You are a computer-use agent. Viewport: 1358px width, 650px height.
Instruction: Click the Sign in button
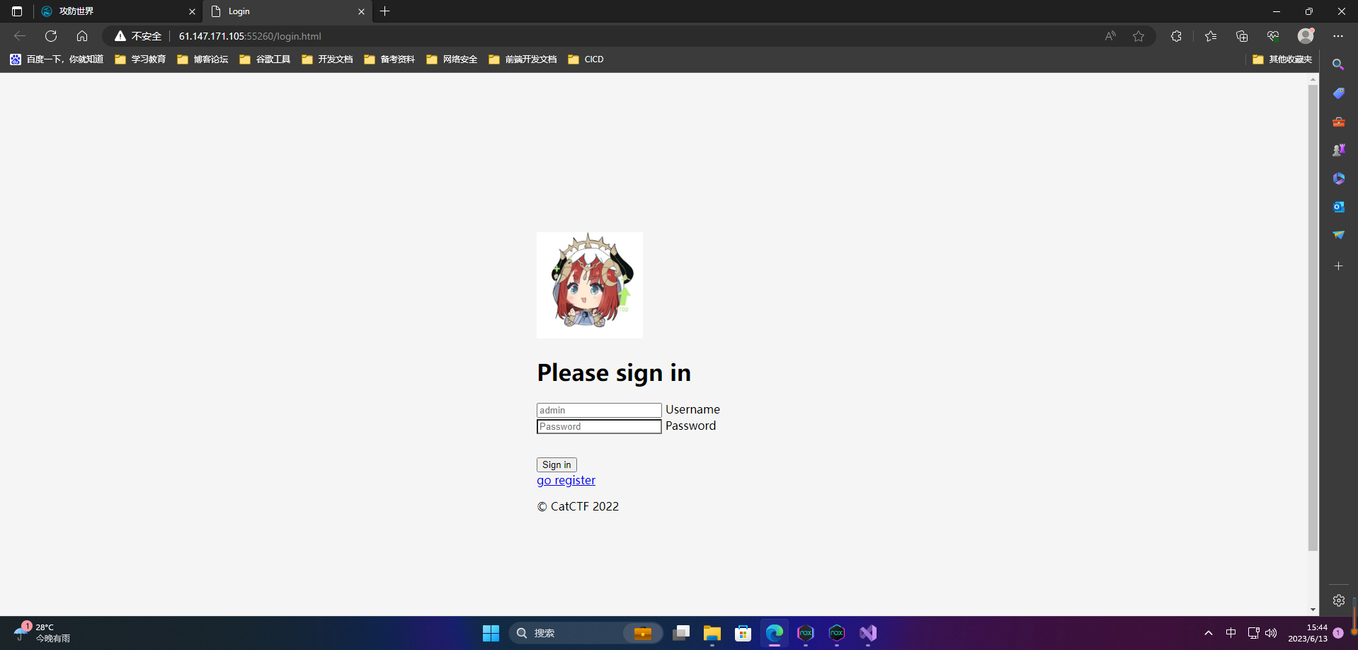point(557,464)
